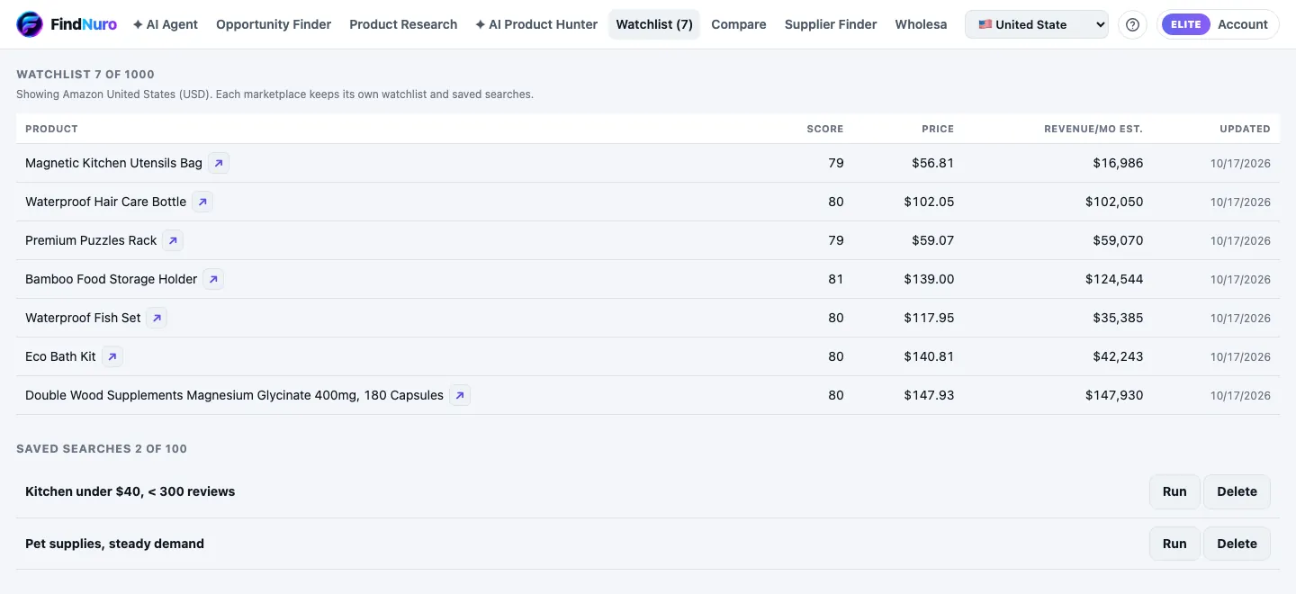Click the $59.07 price cell
Image resolution: width=1296 pixels, height=594 pixels.
[932, 240]
